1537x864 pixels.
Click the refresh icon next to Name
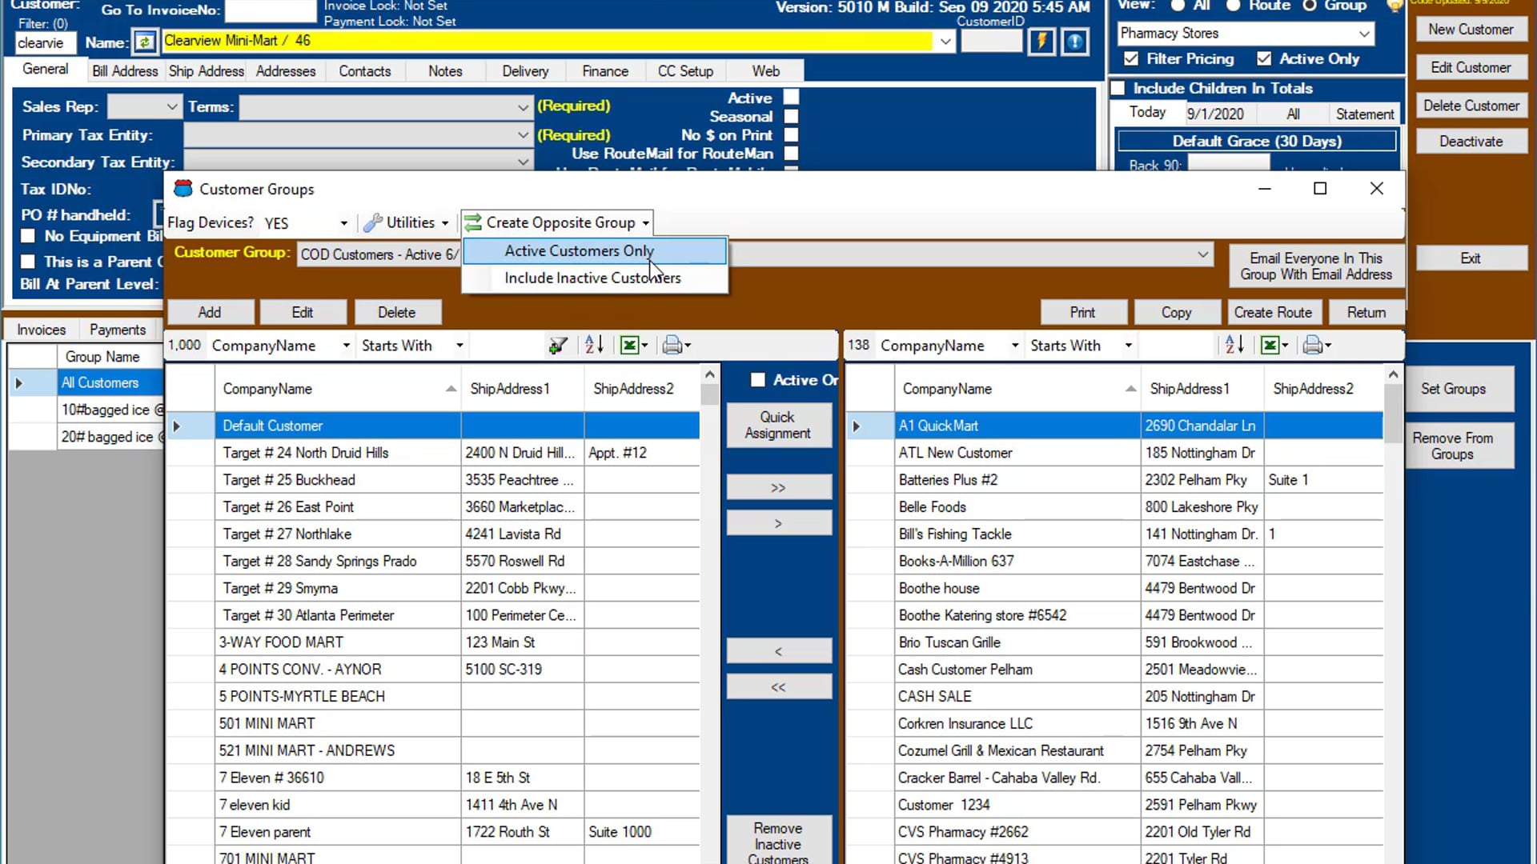(x=144, y=42)
